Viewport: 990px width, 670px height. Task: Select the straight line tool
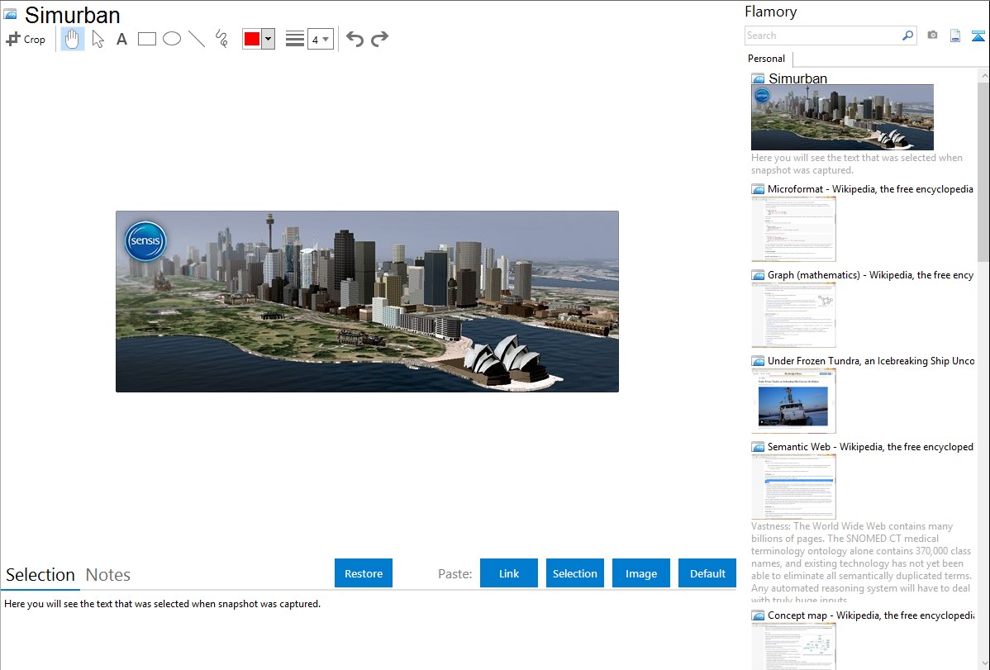click(x=197, y=39)
